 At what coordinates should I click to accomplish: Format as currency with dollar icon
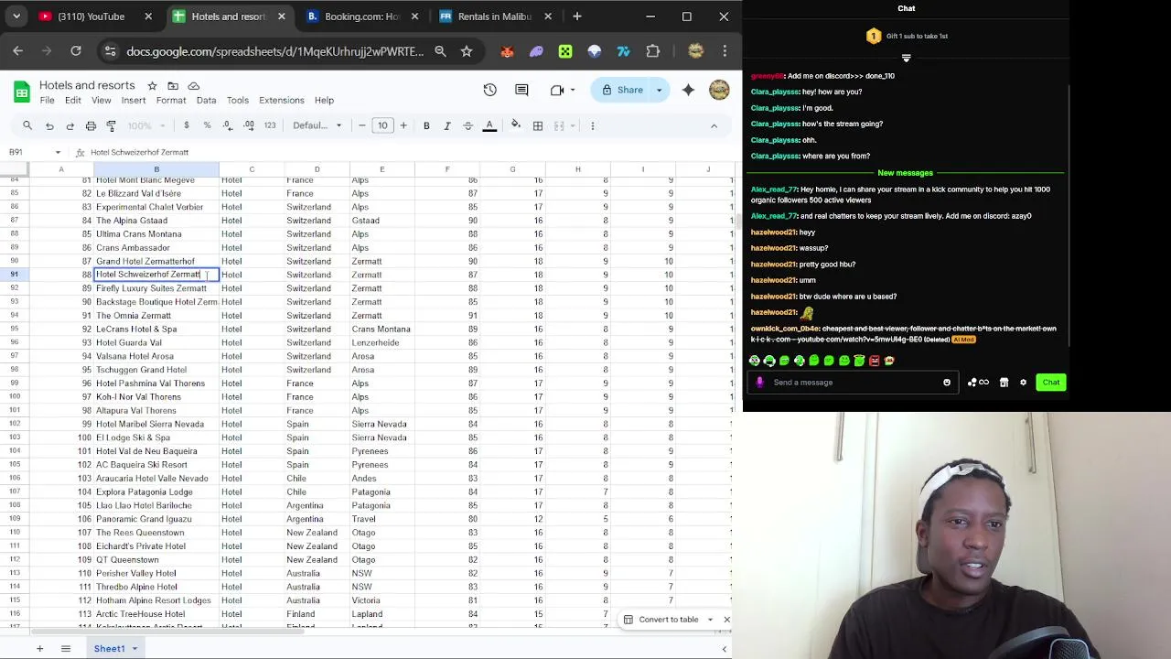pyautogui.click(x=187, y=125)
